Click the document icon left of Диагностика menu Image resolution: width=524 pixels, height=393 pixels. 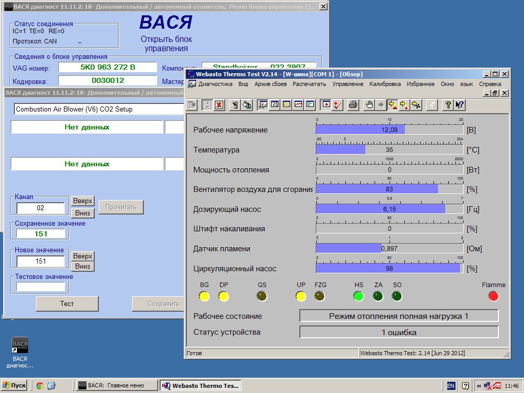192,84
